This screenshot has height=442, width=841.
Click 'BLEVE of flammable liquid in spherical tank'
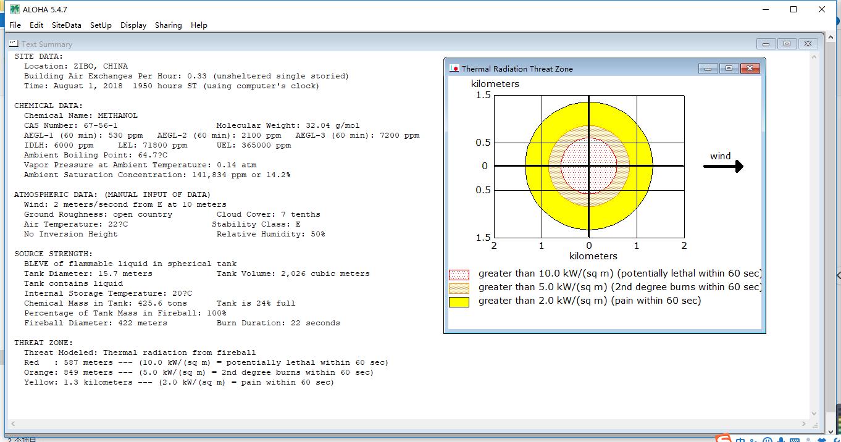click(130, 264)
